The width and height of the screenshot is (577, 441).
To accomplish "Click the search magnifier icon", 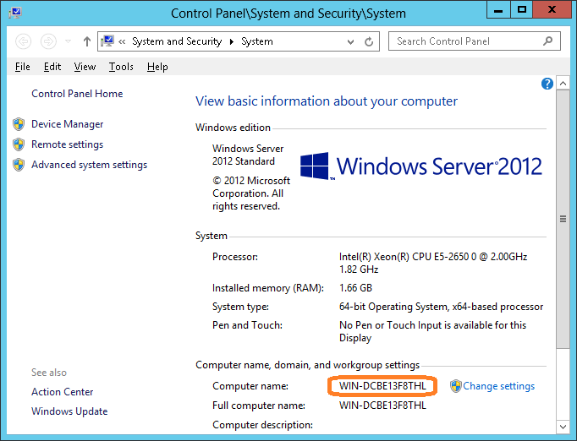I will (548, 41).
